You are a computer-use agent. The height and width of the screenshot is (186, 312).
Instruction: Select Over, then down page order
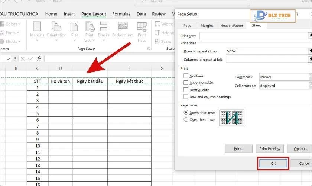pyautogui.click(x=186, y=119)
